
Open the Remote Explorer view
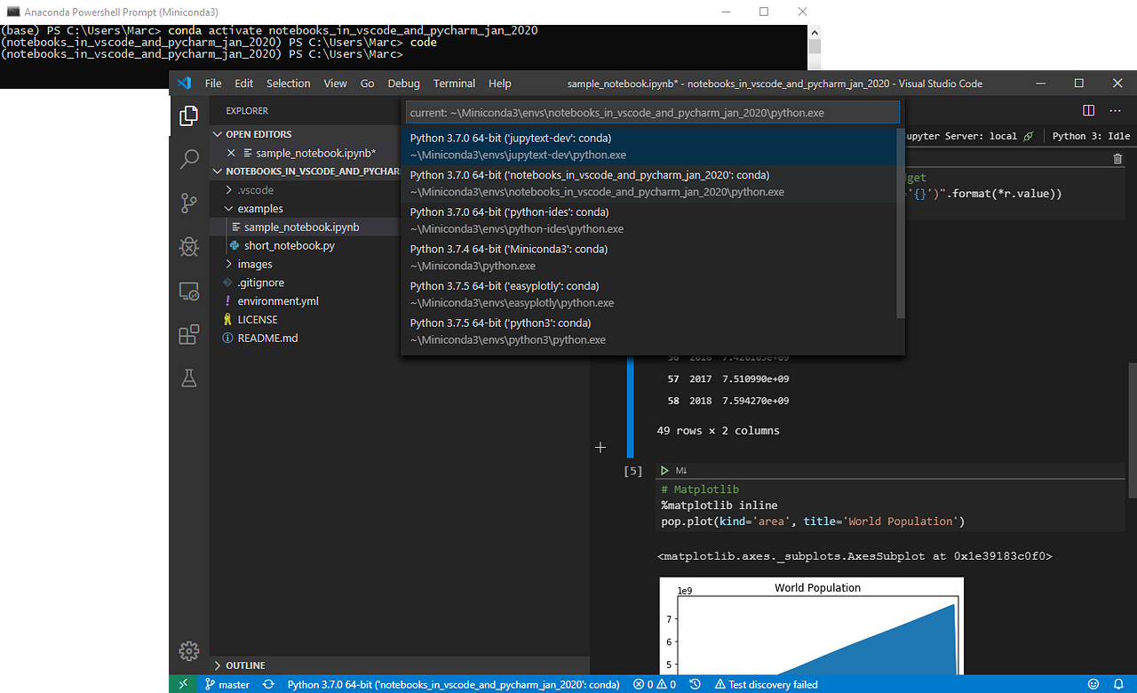(x=188, y=291)
